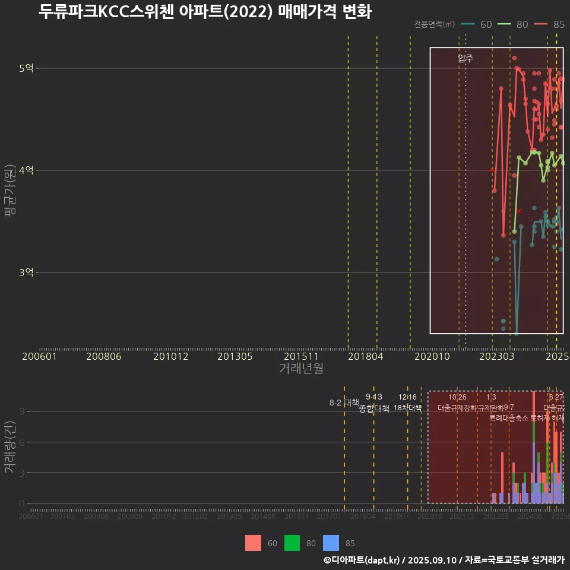Screen dimensions: 570x570
Task: Click the 입주 annotation in price chart
Action: coord(465,58)
